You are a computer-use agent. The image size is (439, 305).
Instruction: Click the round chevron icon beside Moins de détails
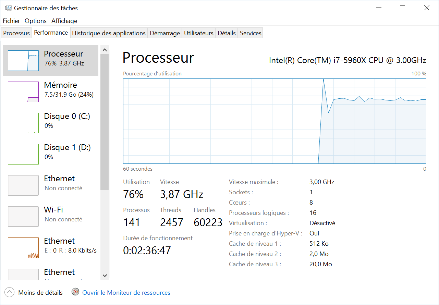[x=10, y=292]
